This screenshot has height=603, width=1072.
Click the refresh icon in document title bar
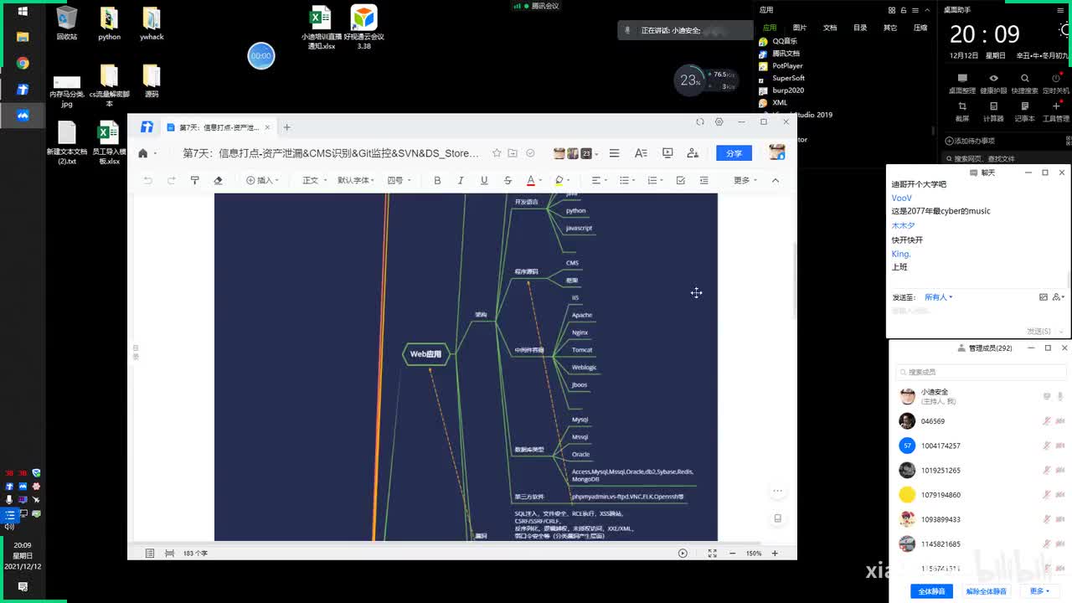700,121
